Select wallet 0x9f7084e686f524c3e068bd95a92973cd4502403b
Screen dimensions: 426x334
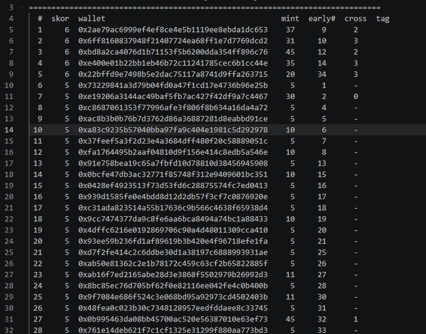(x=173, y=297)
